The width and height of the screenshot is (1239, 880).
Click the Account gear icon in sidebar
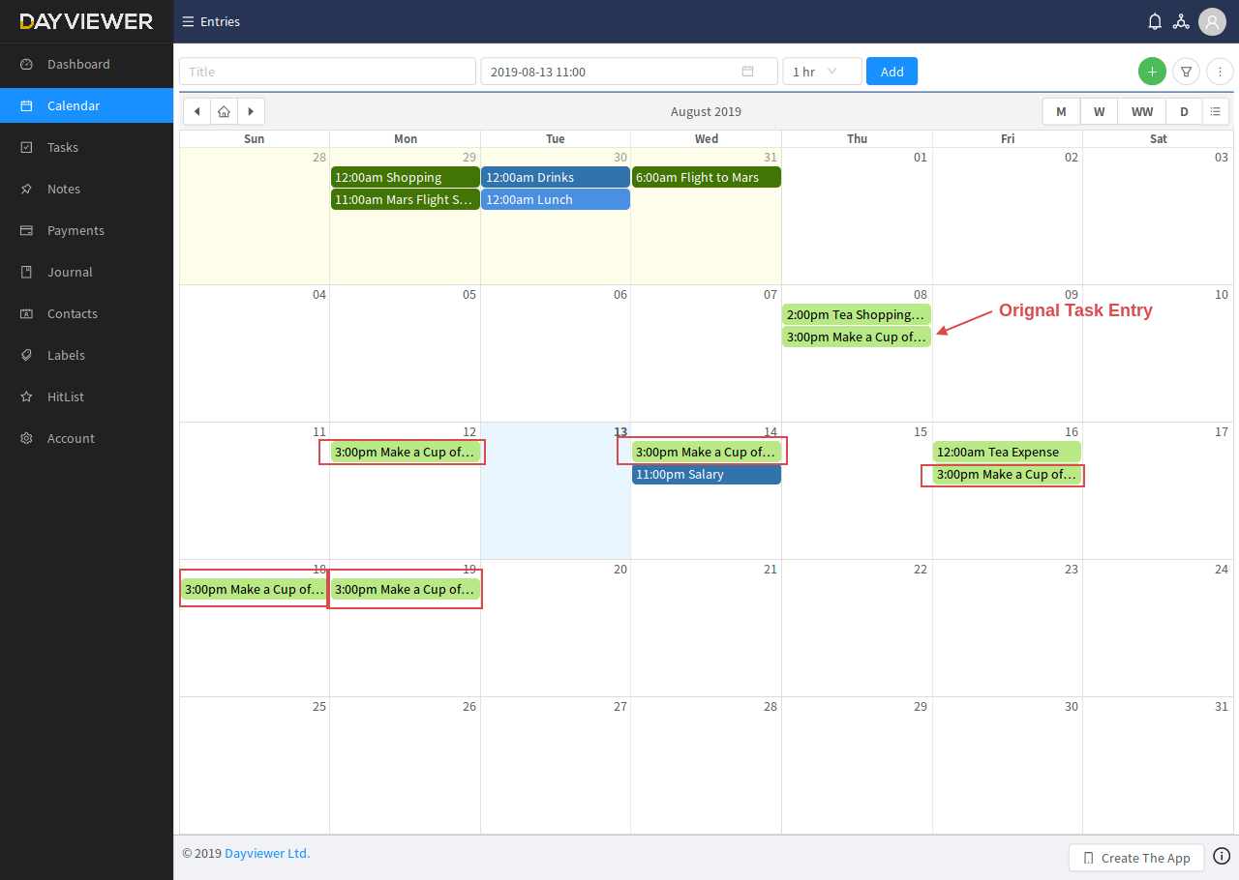(27, 438)
